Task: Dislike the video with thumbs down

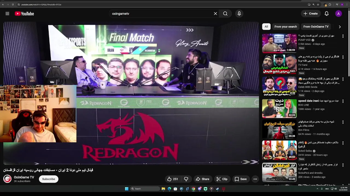Action: 186,179
